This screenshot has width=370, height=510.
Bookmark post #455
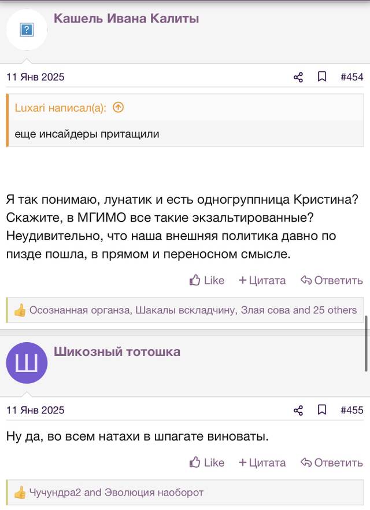322,410
